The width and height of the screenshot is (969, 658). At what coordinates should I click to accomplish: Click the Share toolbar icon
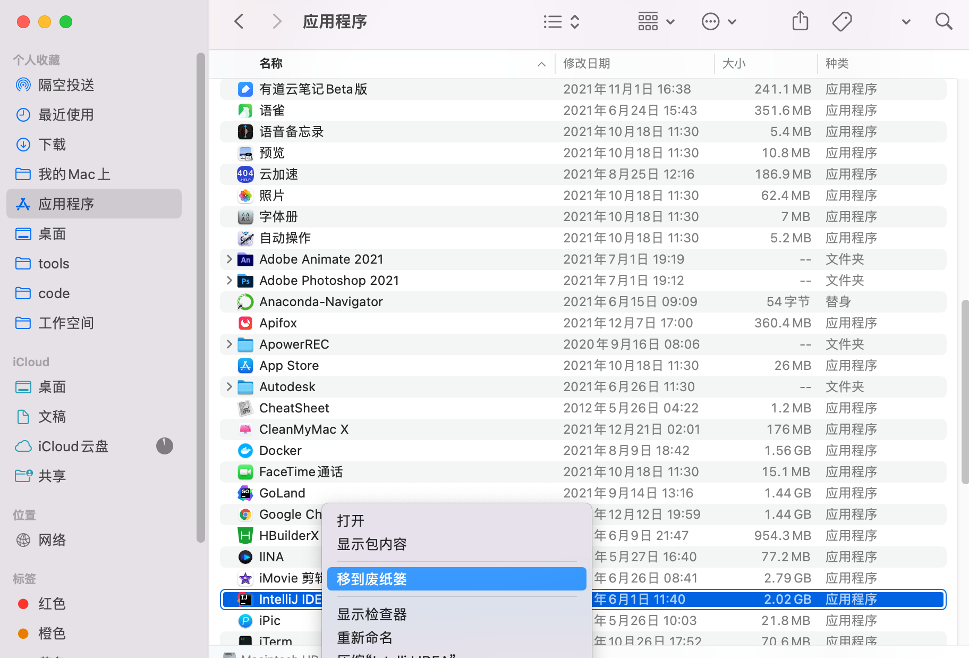pos(800,22)
